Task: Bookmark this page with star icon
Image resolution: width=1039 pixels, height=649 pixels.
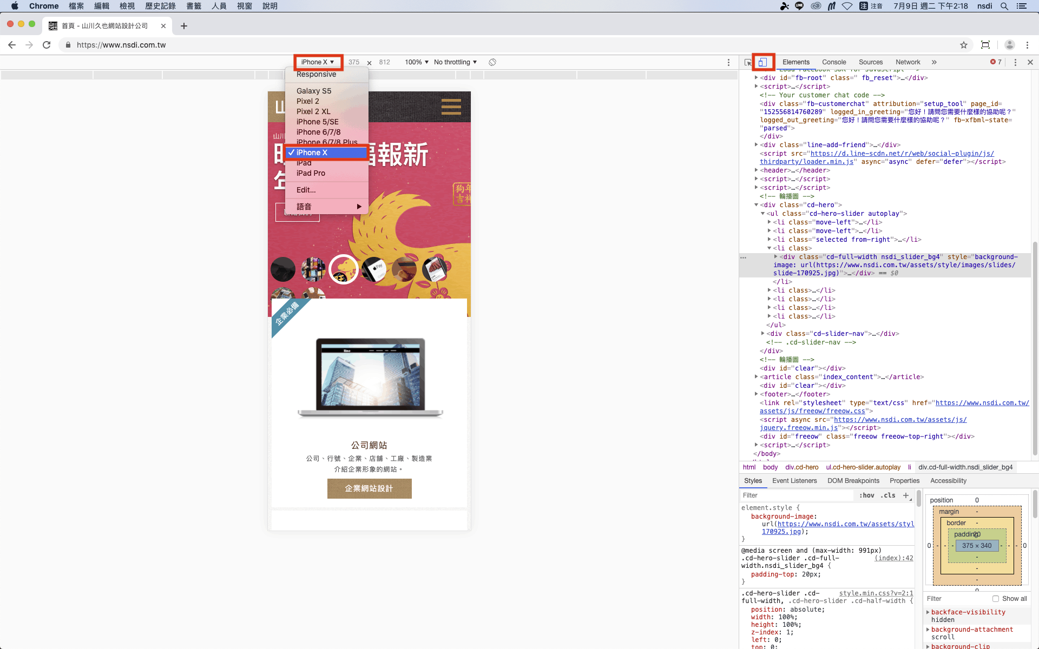Action: click(x=963, y=45)
